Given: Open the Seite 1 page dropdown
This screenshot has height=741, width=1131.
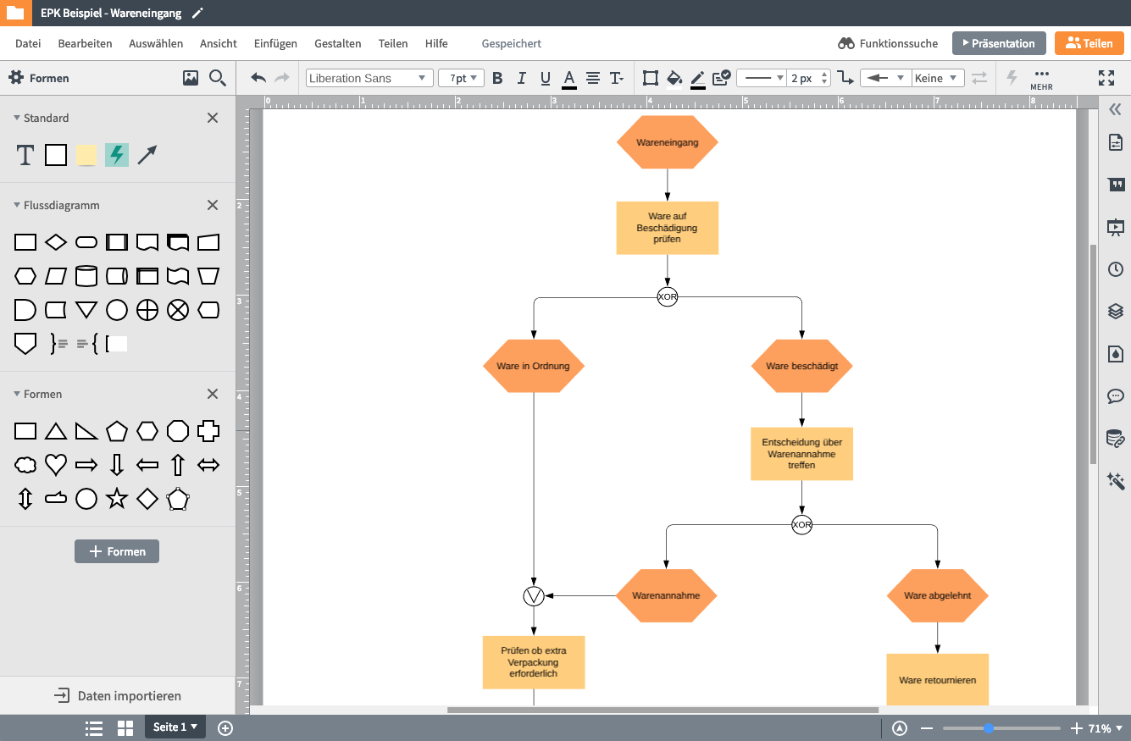Looking at the screenshot, I should [x=175, y=727].
